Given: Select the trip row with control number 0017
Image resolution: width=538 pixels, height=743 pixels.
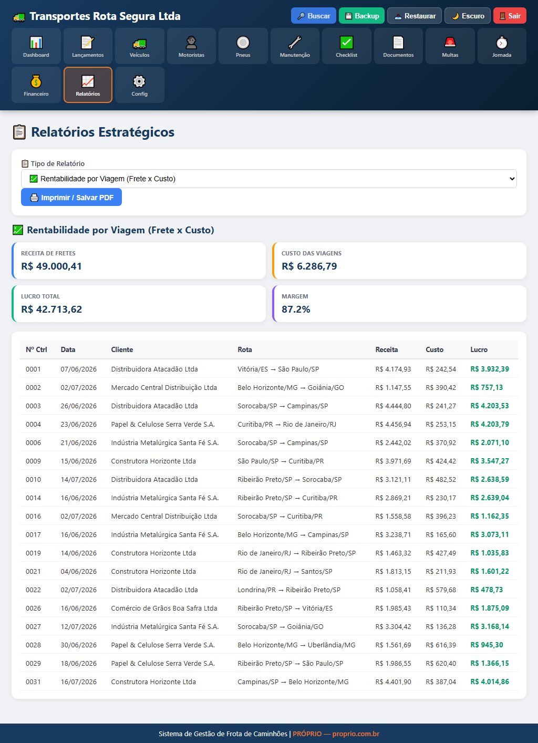Looking at the screenshot, I should pyautogui.click(x=269, y=534).
